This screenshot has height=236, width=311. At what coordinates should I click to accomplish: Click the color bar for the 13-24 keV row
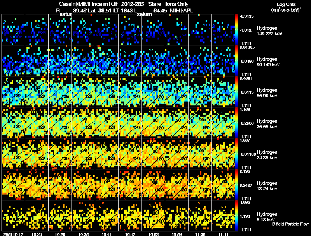point(236,185)
